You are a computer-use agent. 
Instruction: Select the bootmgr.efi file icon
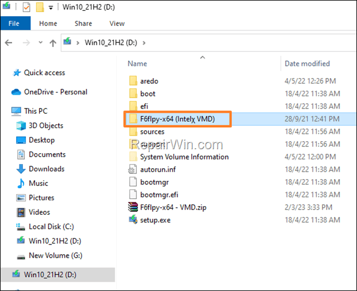coord(133,195)
